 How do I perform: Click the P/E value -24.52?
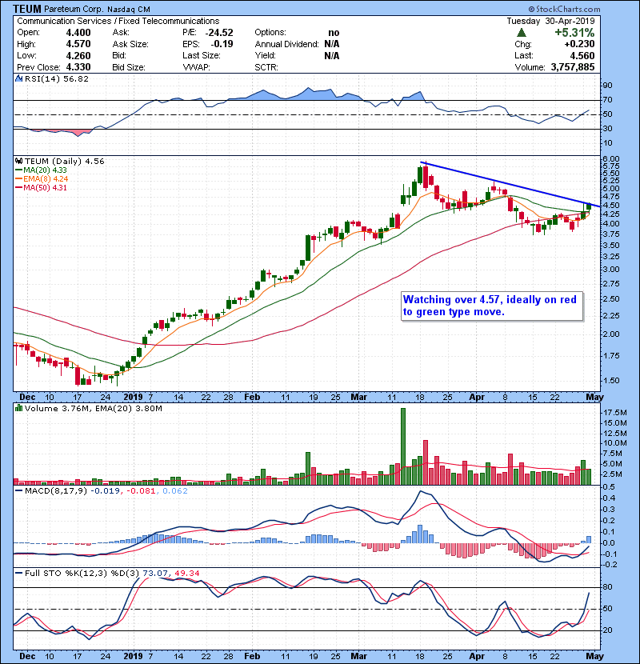tap(219, 33)
